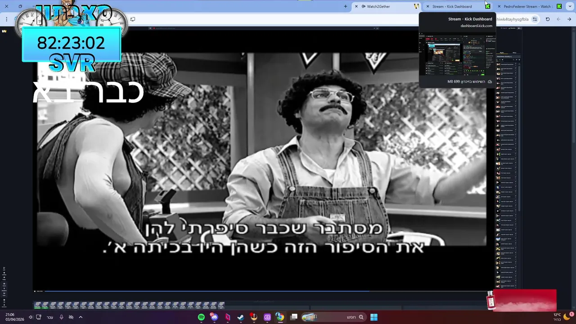
Task: Open Spotify from the taskbar
Action: tap(201, 317)
